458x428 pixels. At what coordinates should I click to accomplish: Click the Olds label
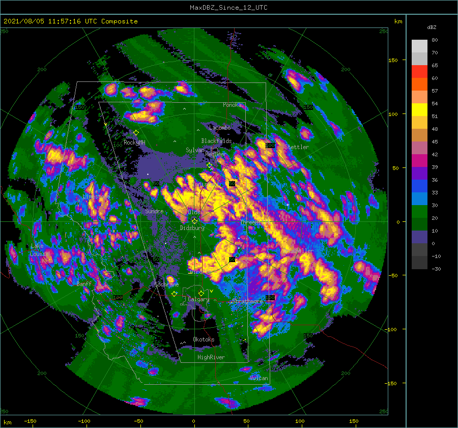(194, 212)
